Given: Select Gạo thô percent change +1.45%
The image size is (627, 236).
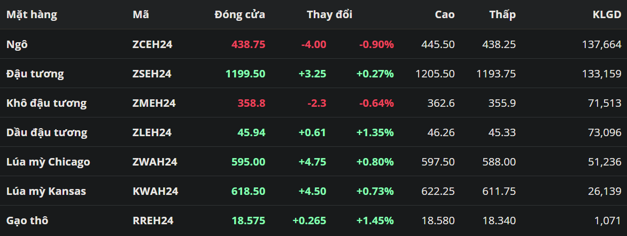Looking at the screenshot, I should click(375, 221).
